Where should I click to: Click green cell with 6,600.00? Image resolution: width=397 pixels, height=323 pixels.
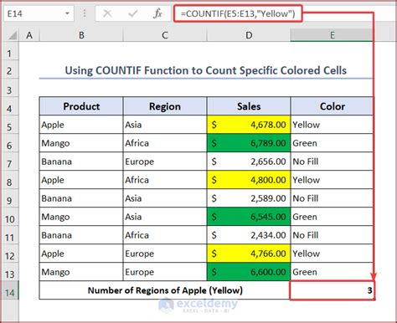249,272
